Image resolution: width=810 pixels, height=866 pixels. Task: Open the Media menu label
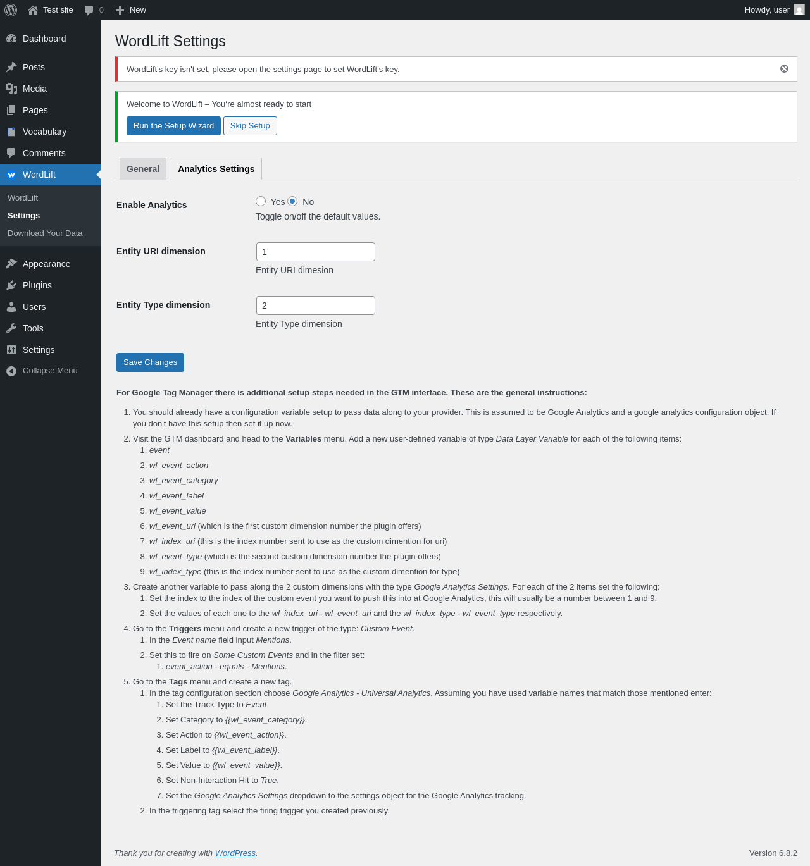35,89
